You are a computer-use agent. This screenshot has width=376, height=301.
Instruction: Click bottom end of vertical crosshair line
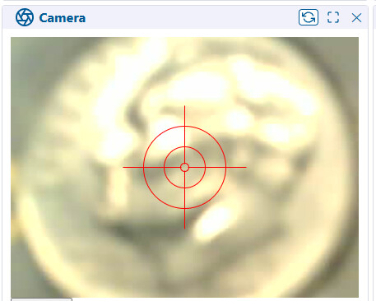[184, 227]
